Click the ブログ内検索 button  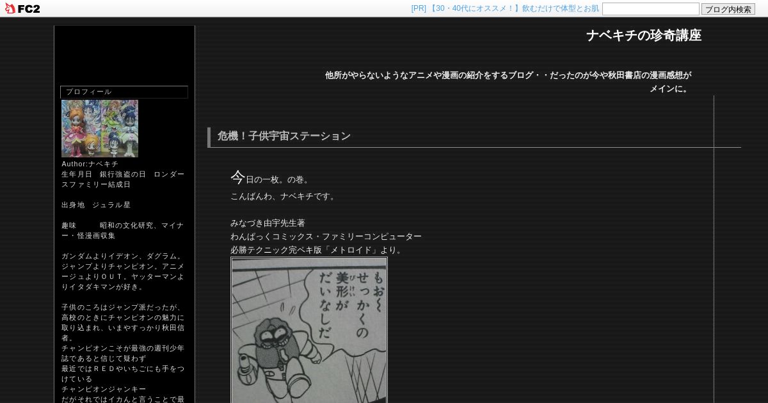[728, 9]
